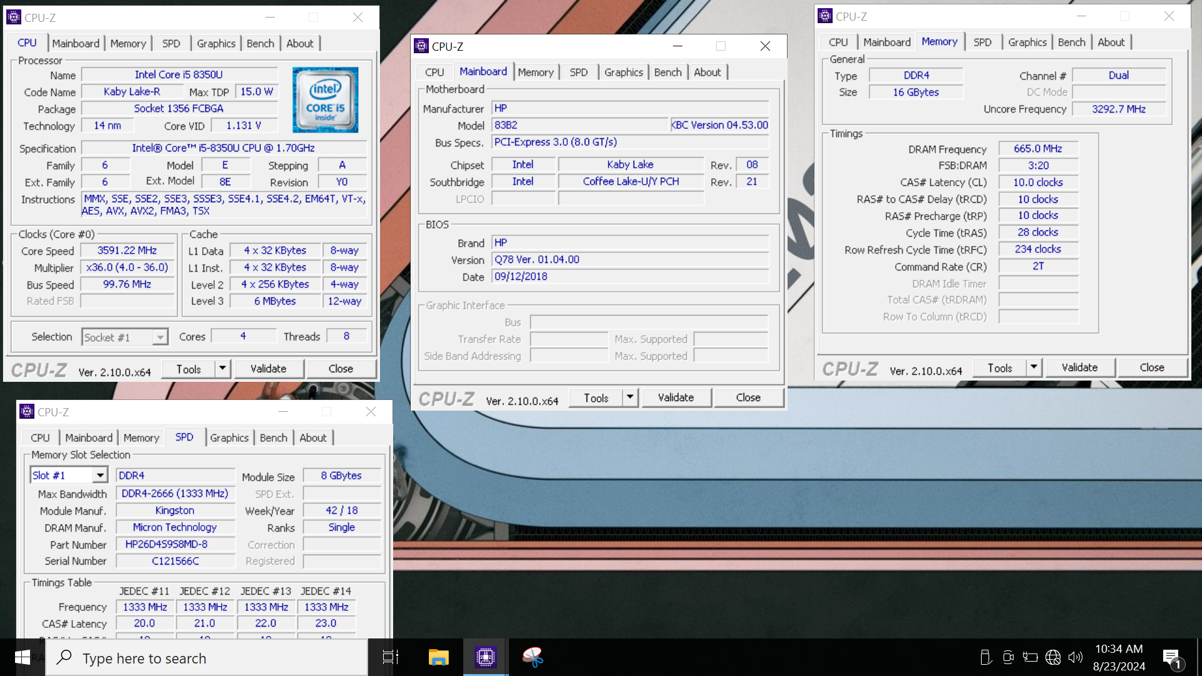
Task: Open the volume control in system tray
Action: point(1075,657)
